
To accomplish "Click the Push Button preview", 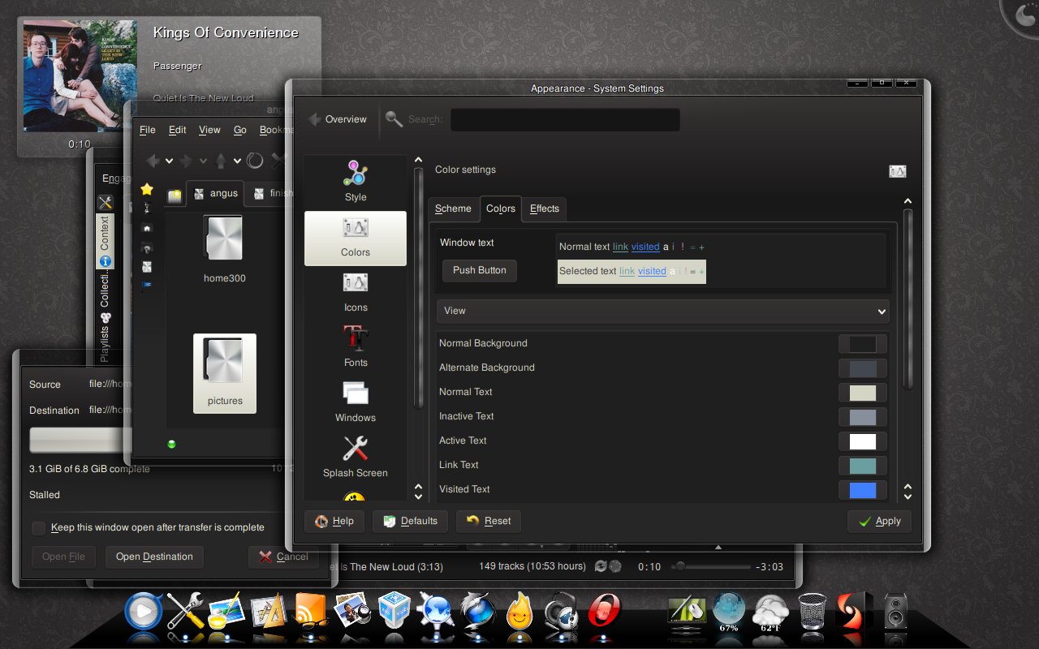I will (x=480, y=270).
